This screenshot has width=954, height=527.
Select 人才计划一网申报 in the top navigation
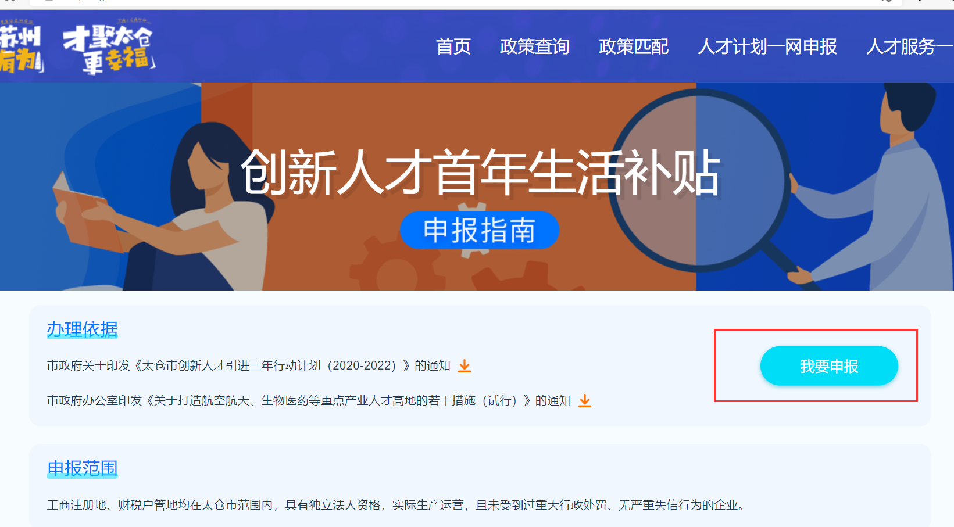click(767, 46)
